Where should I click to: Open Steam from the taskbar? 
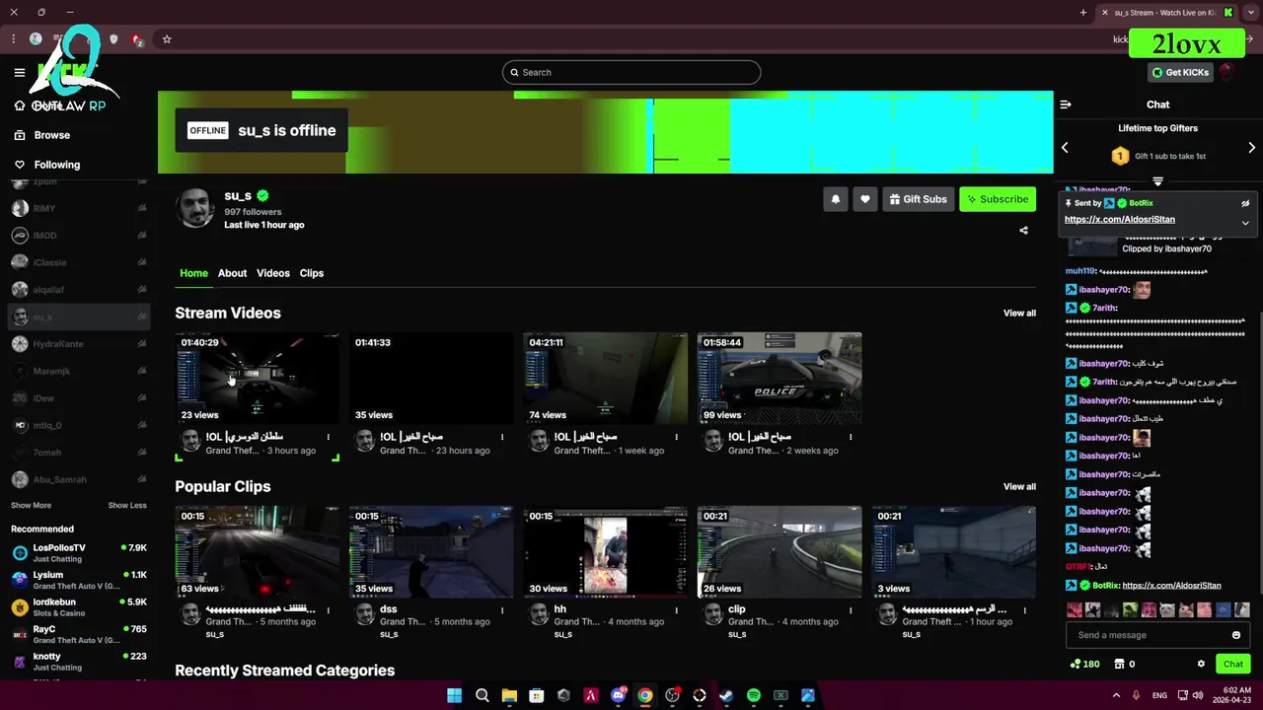pyautogui.click(x=726, y=695)
